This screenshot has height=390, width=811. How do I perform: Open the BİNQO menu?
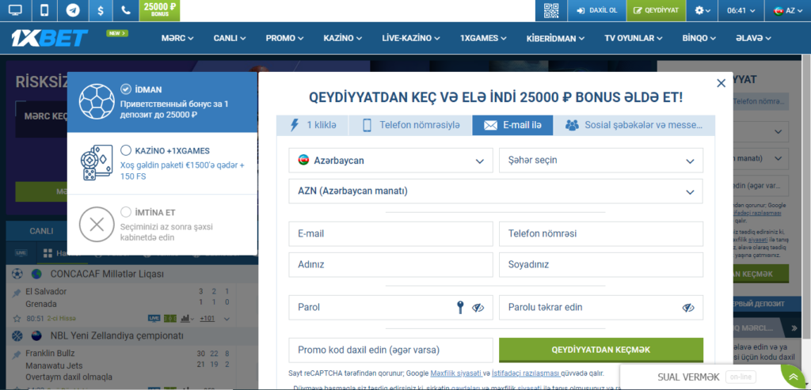(x=699, y=38)
